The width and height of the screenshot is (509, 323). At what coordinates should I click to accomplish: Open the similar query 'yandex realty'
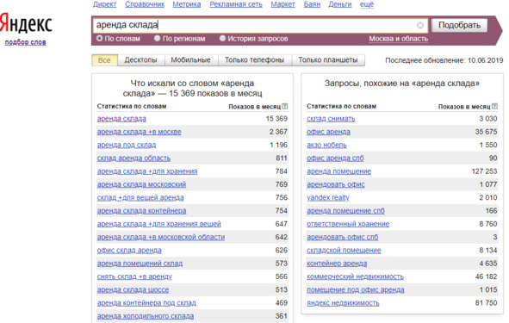coord(328,198)
